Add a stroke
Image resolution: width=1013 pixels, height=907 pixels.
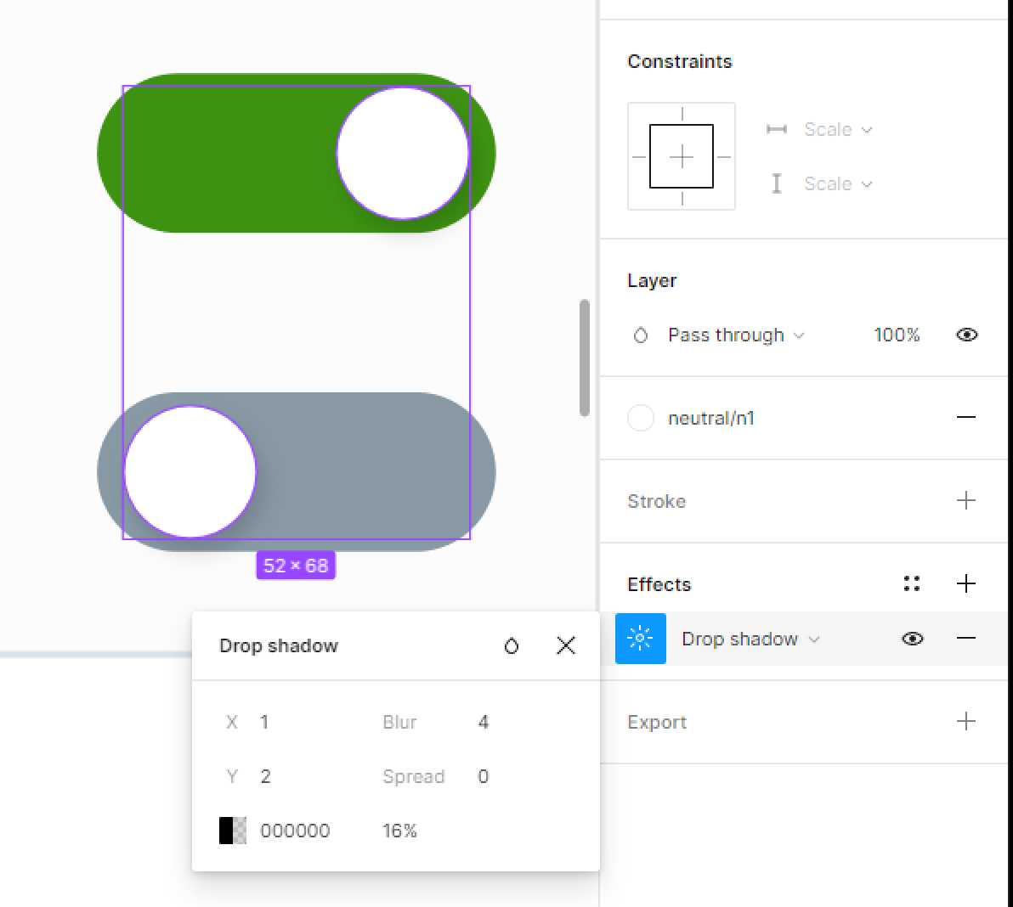966,500
